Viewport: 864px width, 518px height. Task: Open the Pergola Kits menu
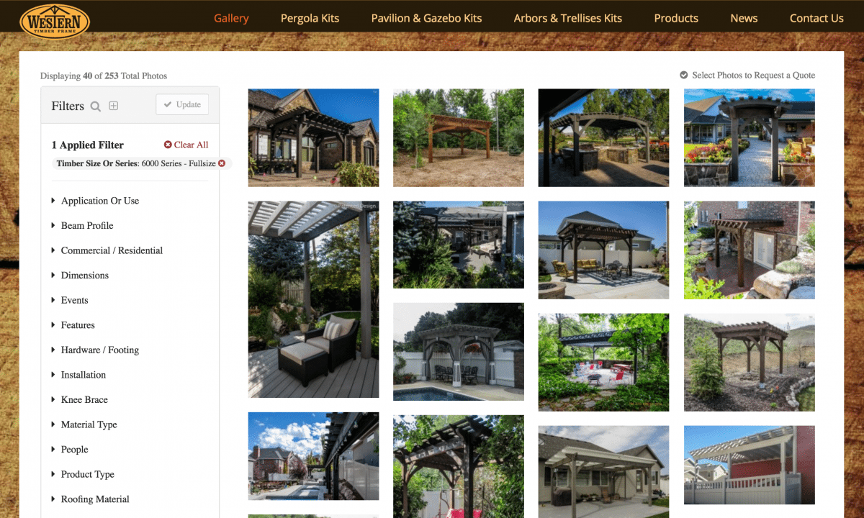click(310, 18)
